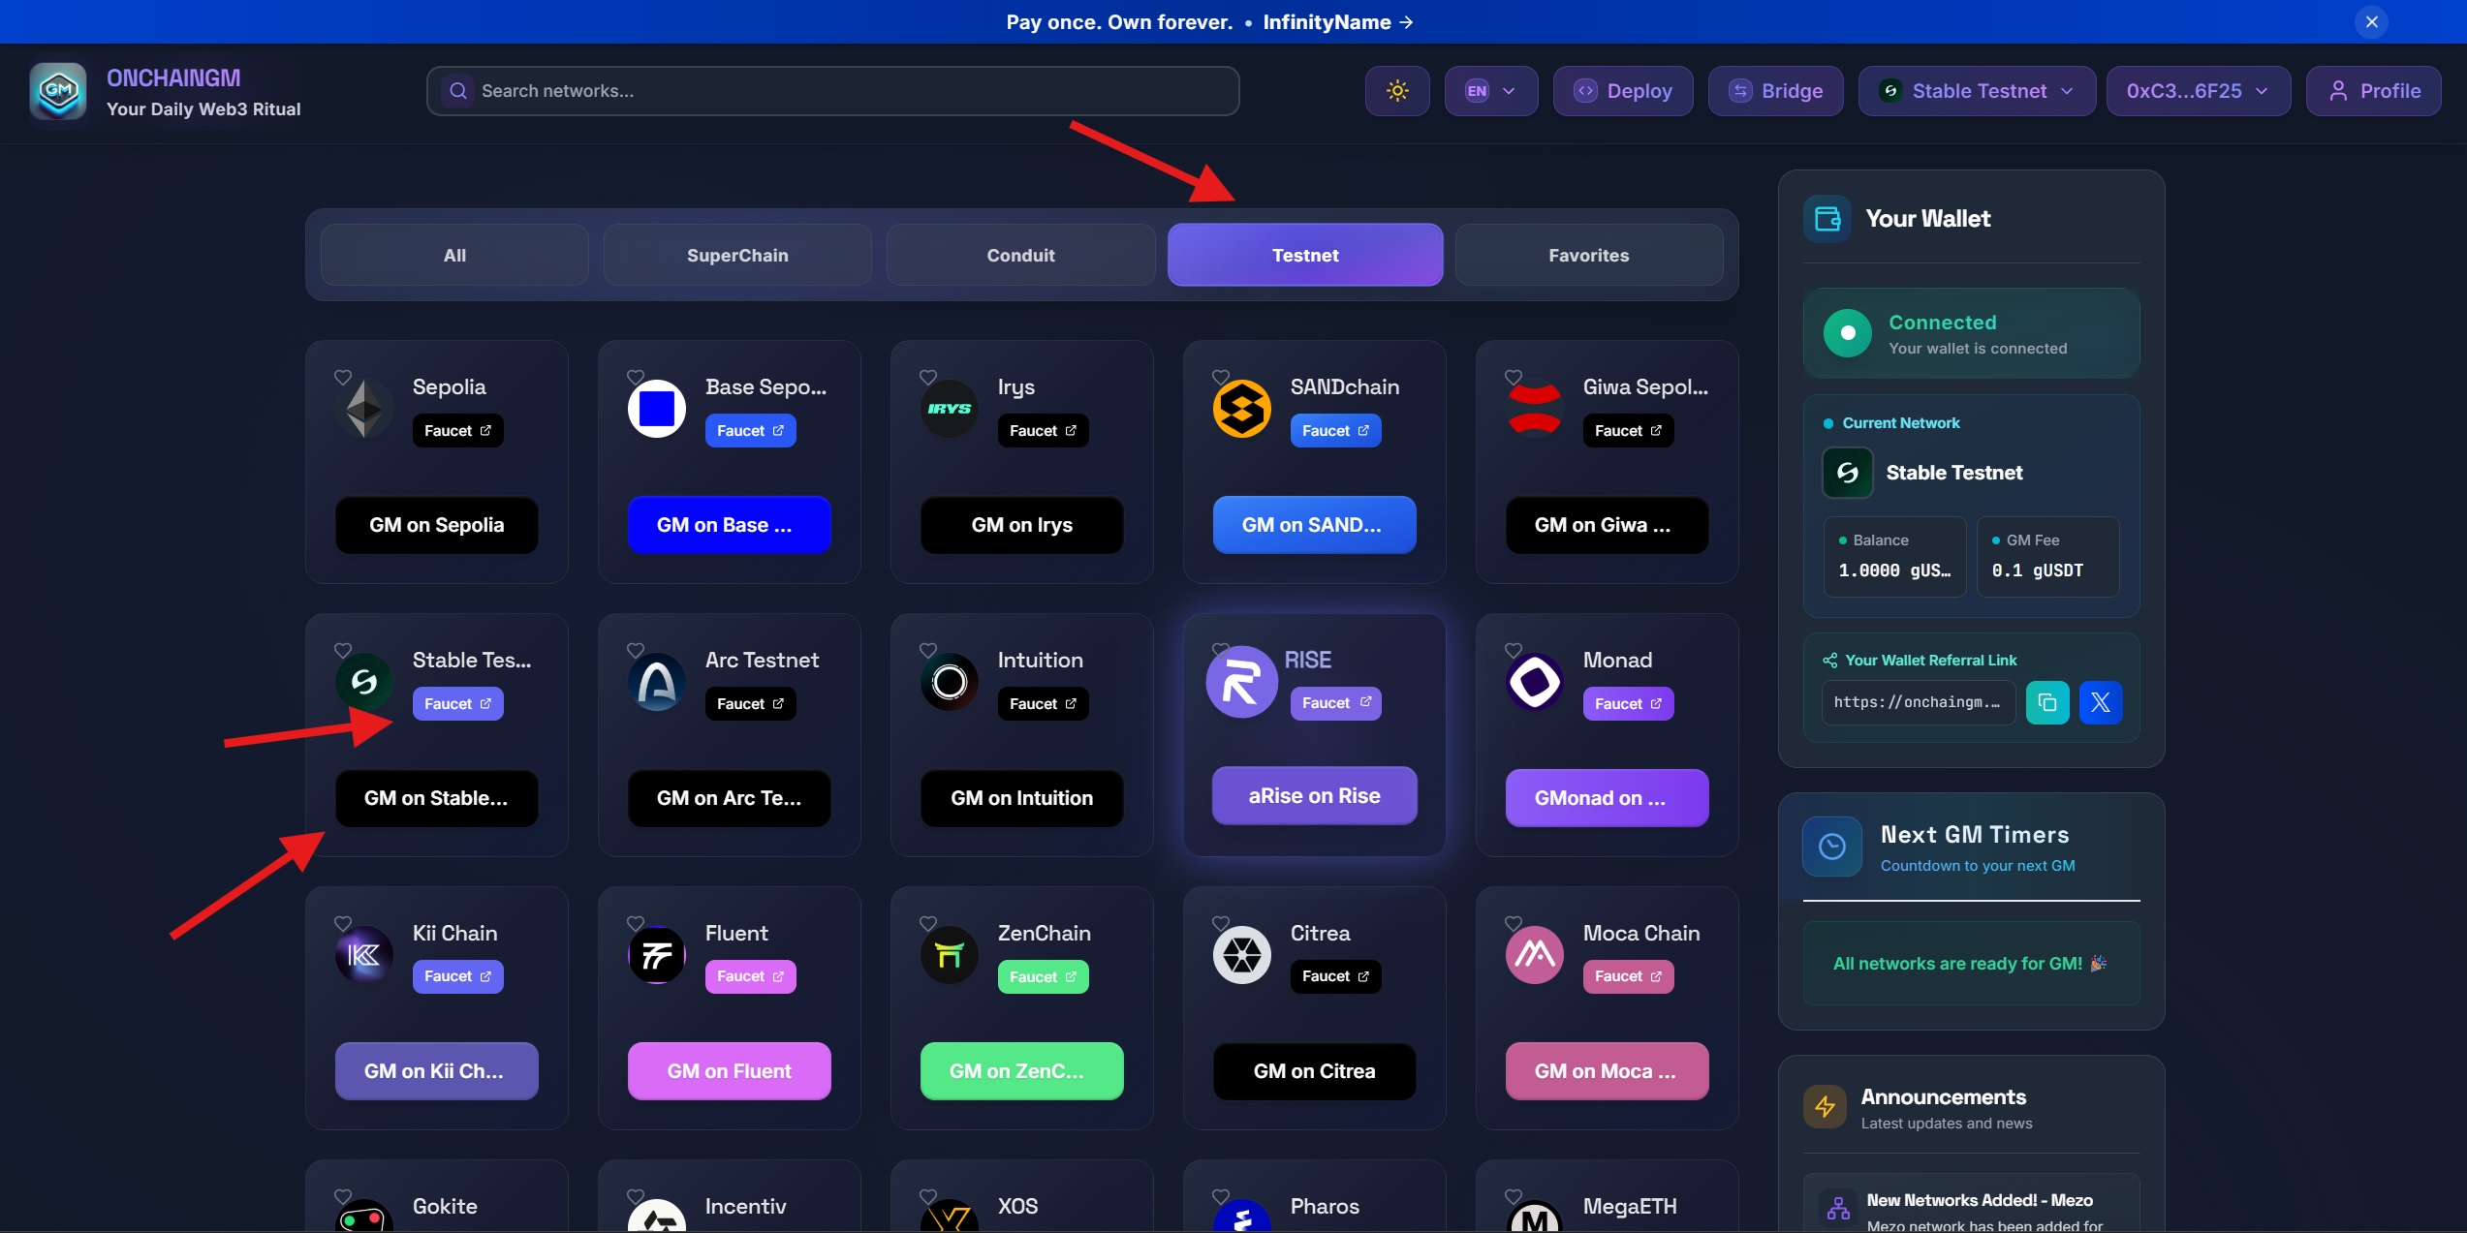Expand the Stable Testnet network selector
This screenshot has width=2467, height=1233.
1977,91
